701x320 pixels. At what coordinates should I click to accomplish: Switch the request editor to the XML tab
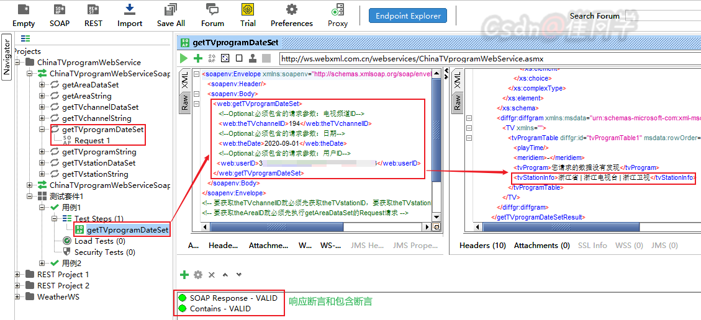184,81
